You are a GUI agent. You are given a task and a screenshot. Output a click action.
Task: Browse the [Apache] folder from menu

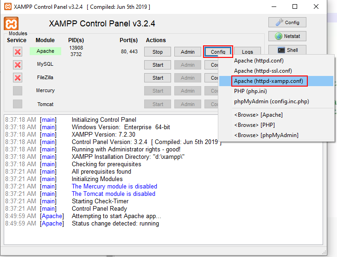[258, 114]
